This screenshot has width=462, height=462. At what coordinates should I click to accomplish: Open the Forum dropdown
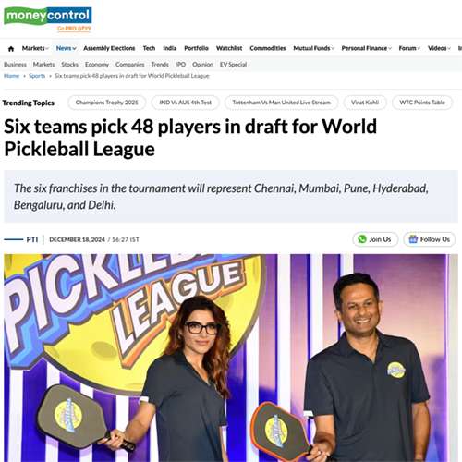(x=409, y=48)
